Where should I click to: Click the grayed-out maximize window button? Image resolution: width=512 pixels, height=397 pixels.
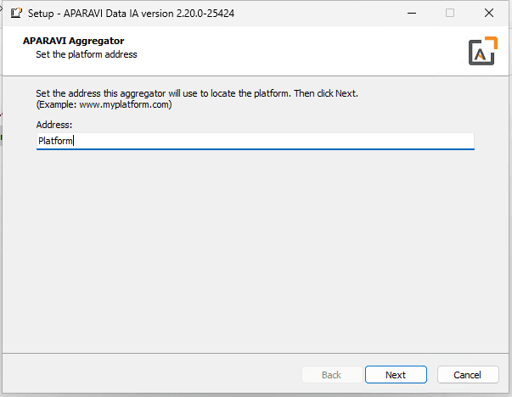coord(450,13)
